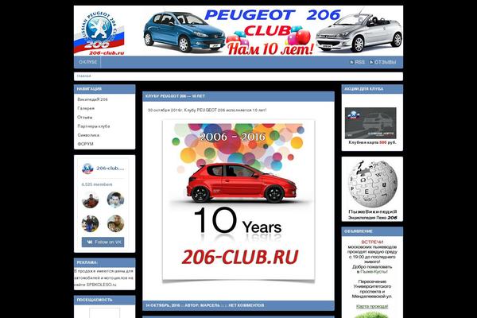Go to the Главная breadcrumb

pos(83,76)
